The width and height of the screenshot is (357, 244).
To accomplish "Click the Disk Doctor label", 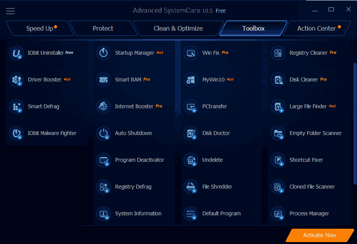I will coord(216,133).
